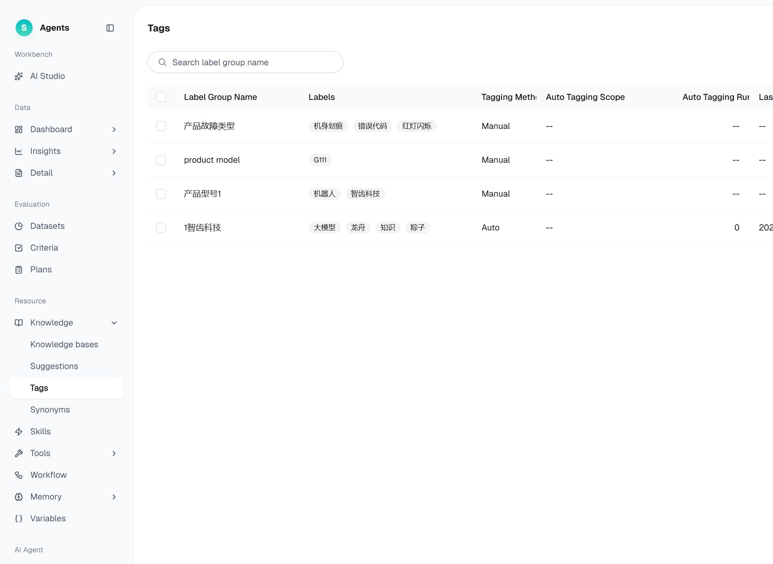Click the Dashboard grid icon
The image size is (773, 564).
19,129
